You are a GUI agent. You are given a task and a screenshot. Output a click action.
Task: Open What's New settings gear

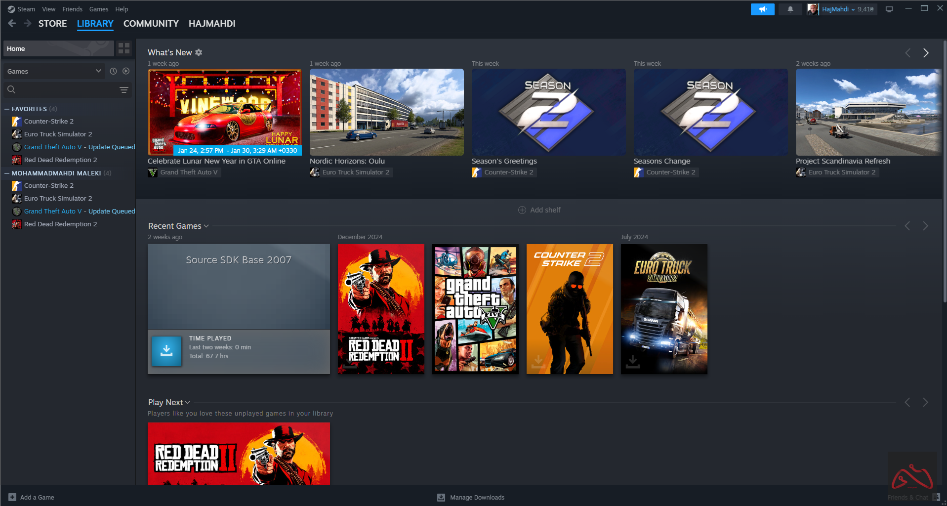tap(199, 52)
